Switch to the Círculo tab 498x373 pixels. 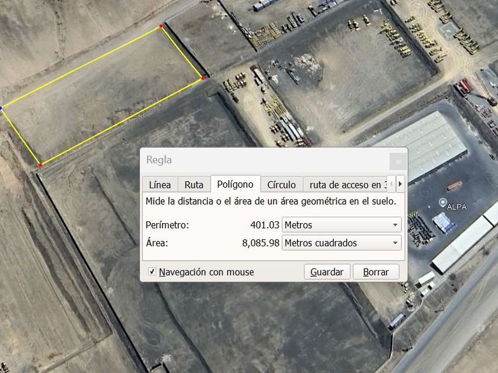[282, 185]
